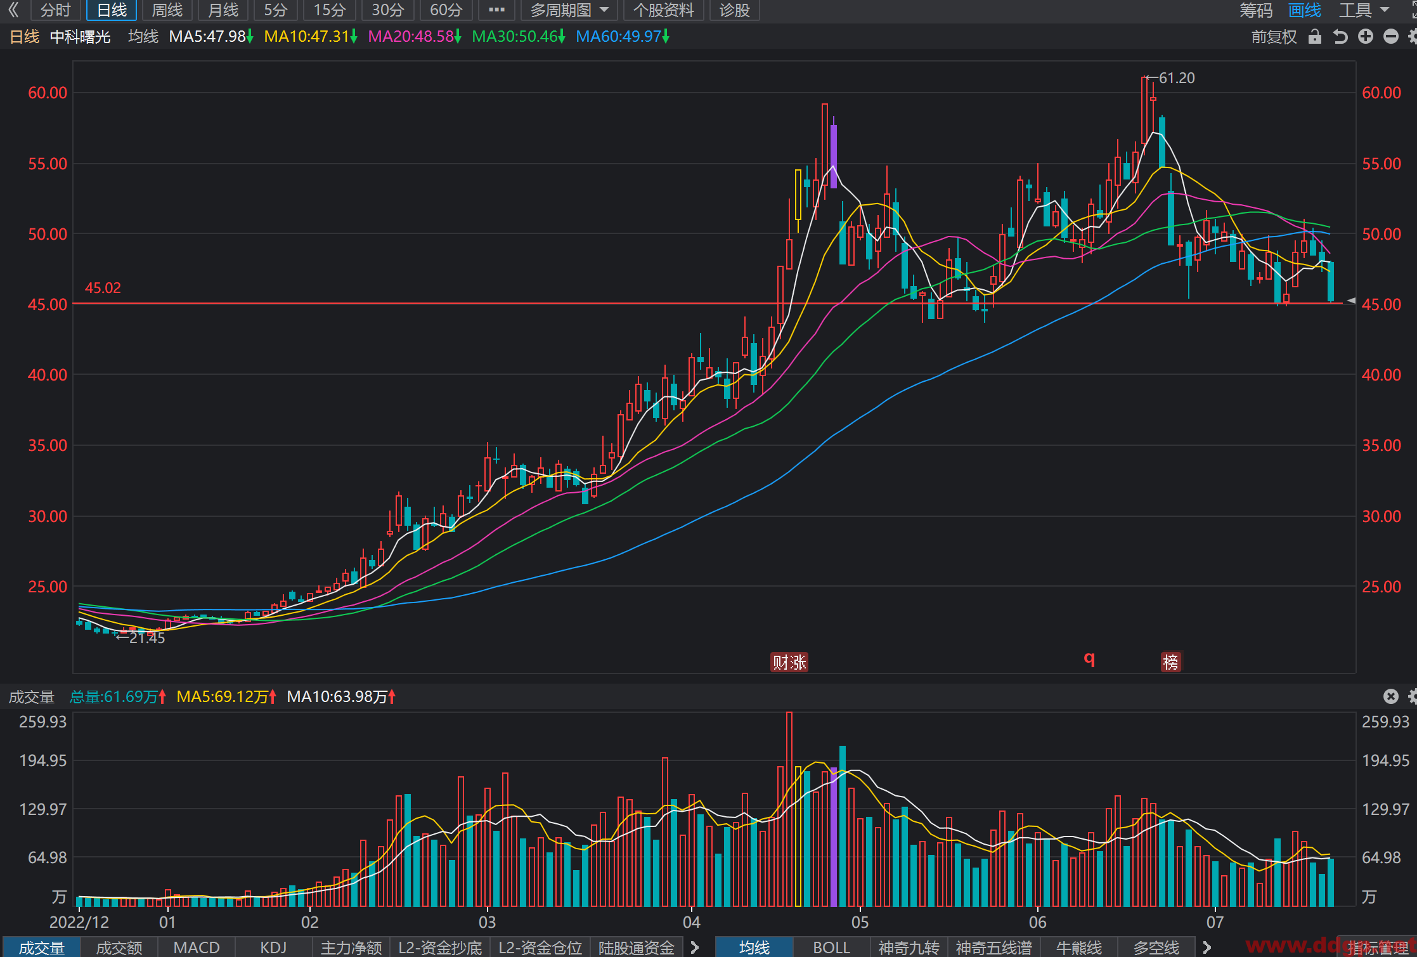Show more sub-indicator tabs with arrow

[x=695, y=947]
